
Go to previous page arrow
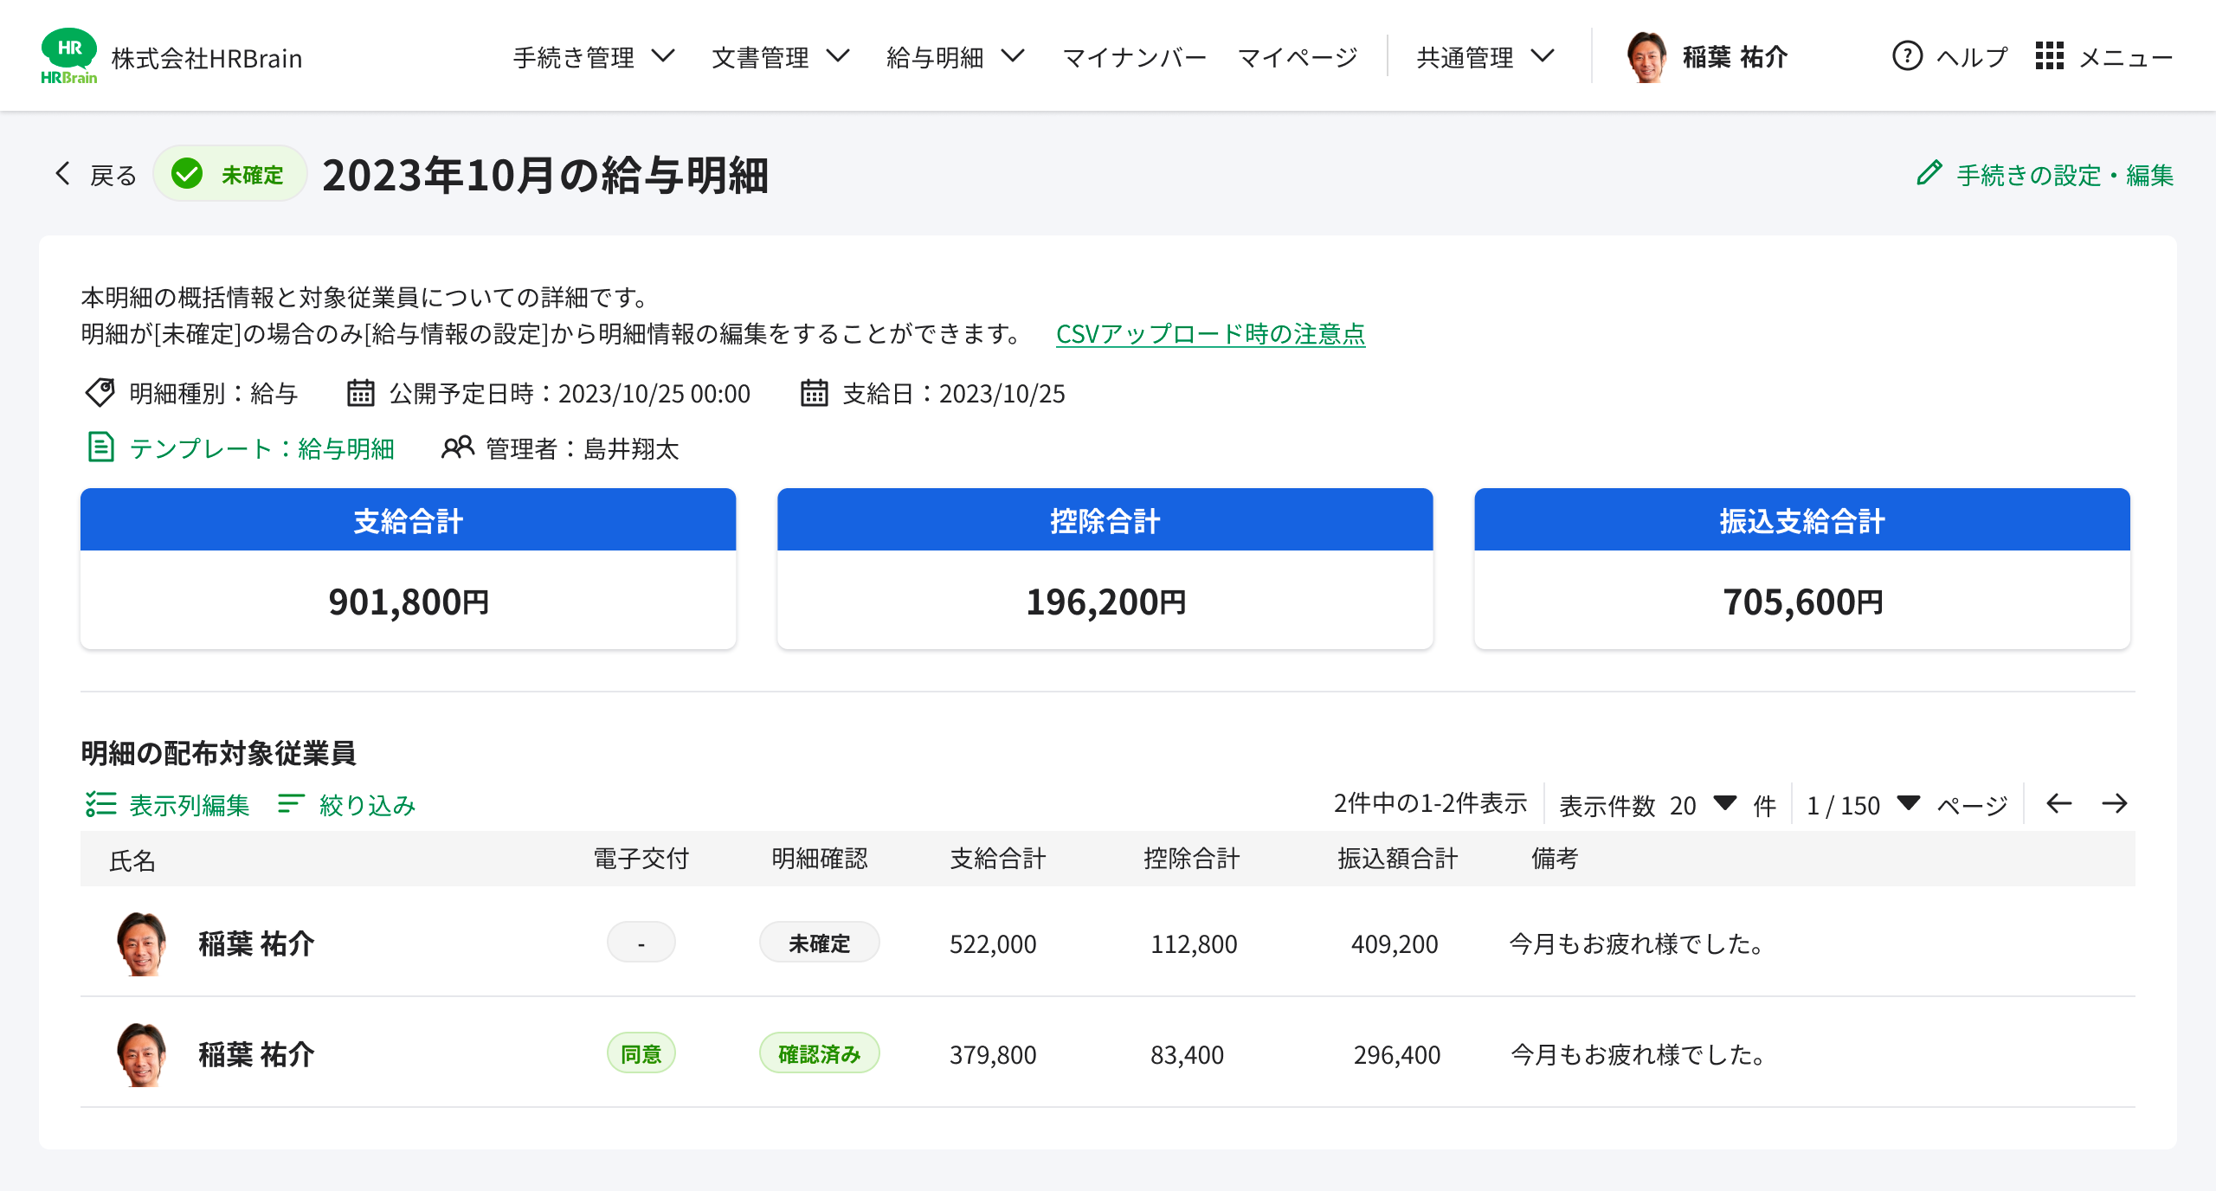pos(2058,804)
